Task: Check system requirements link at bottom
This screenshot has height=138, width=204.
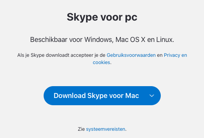Action: [106, 129]
